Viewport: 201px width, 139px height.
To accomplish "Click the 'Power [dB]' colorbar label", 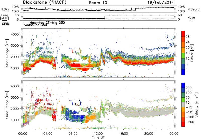I will click(192, 53).
